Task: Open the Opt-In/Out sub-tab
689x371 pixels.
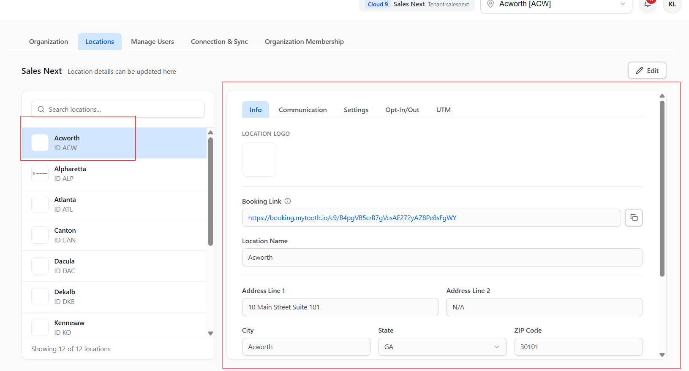Action: point(402,110)
